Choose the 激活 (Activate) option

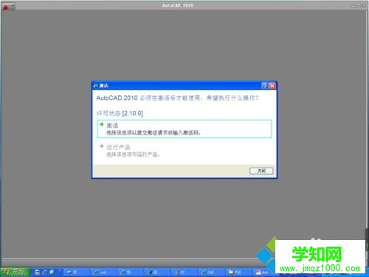coord(184,129)
